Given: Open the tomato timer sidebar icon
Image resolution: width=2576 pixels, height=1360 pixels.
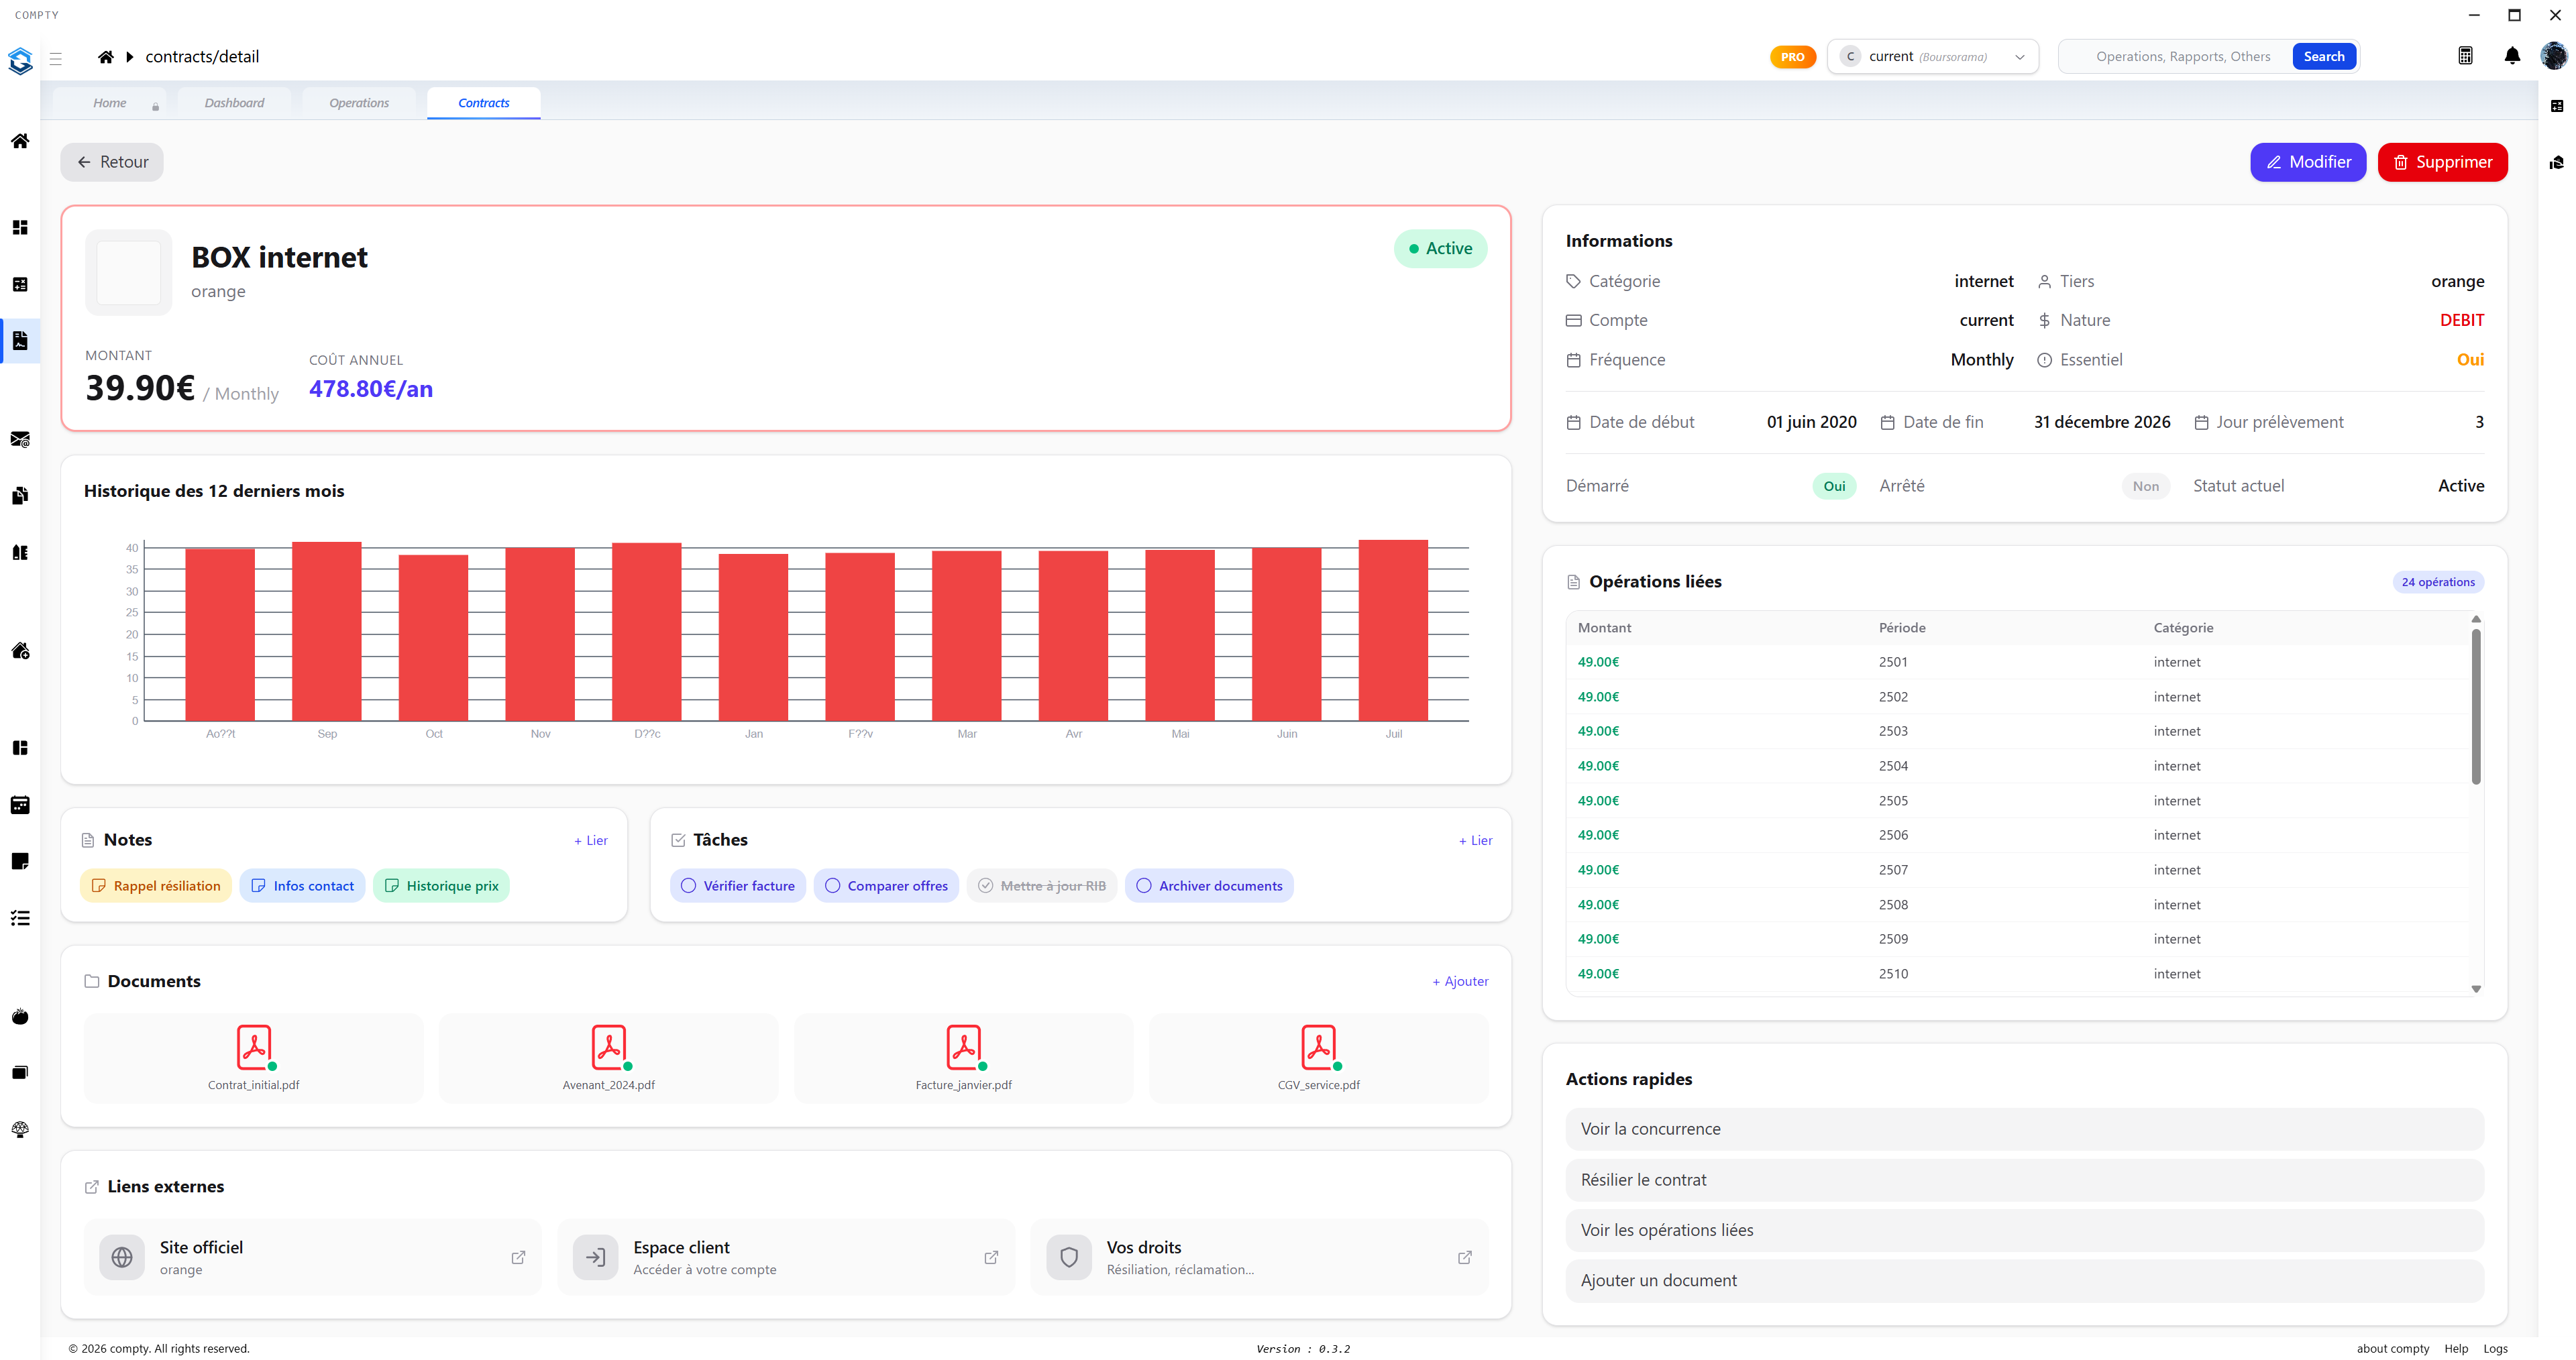Looking at the screenshot, I should pyautogui.click(x=20, y=1017).
